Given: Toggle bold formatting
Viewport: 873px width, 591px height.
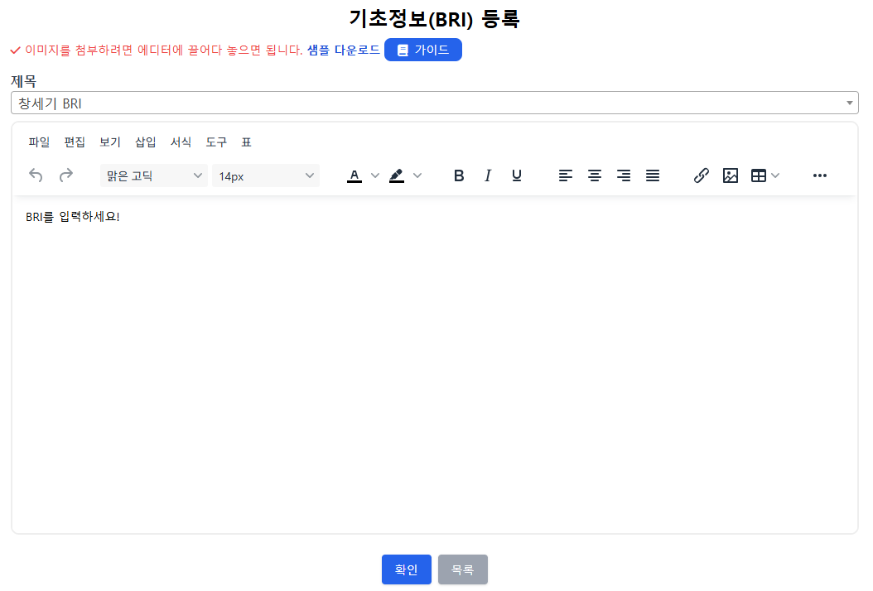Looking at the screenshot, I should [x=459, y=175].
